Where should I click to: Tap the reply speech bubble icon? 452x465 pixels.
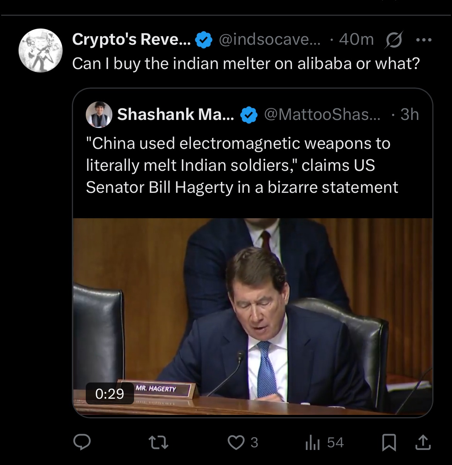82,442
